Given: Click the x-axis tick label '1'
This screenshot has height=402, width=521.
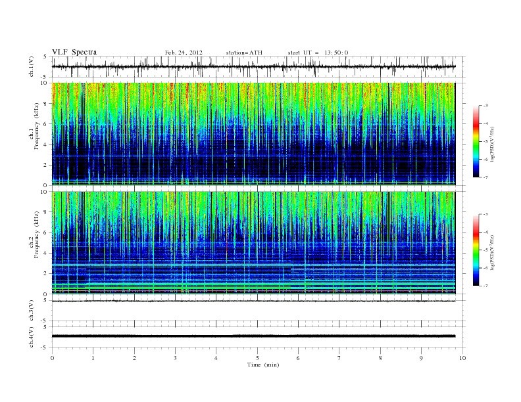Looking at the screenshot, I should click(x=93, y=358).
